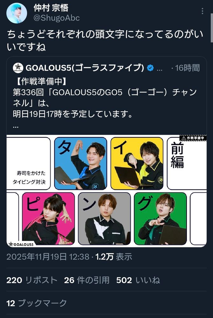View the green グ member panel image
This screenshot has width=213, height=318.
(x=160, y=219)
